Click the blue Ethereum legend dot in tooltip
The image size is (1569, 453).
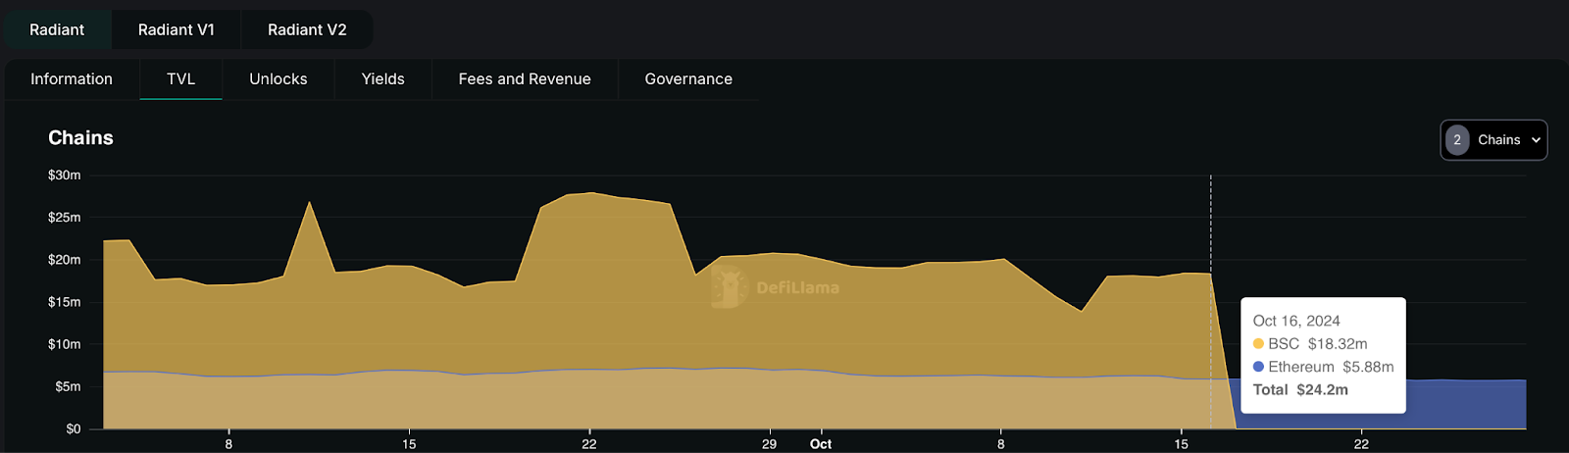pos(1258,367)
